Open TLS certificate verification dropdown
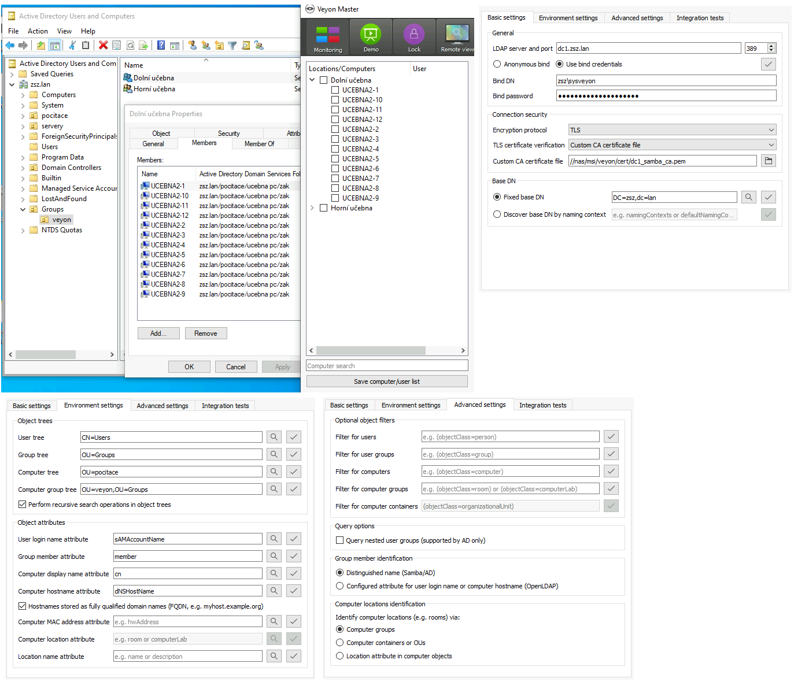The height and width of the screenshot is (682, 794). click(x=672, y=145)
